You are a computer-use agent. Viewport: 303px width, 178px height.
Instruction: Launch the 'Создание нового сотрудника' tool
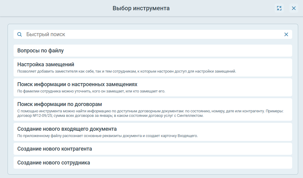pos(54,163)
